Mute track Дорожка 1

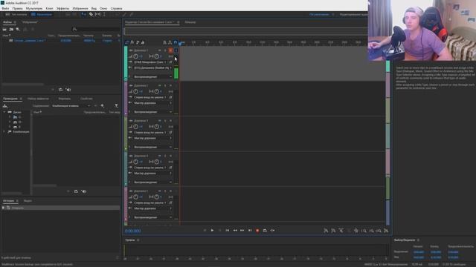pyautogui.click(x=160, y=50)
